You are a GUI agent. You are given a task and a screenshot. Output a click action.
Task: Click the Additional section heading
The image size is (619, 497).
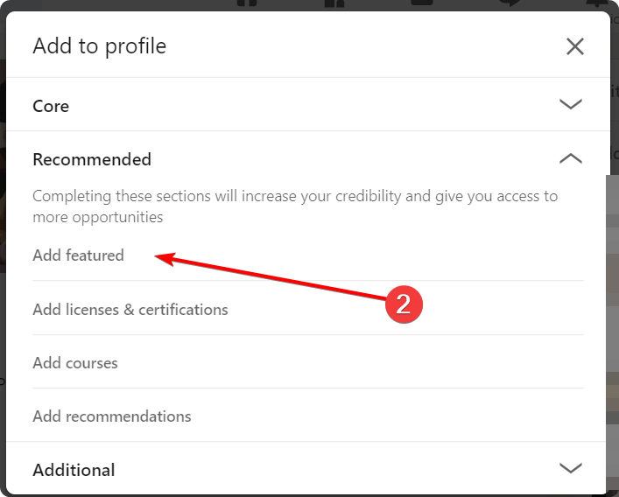(x=74, y=470)
